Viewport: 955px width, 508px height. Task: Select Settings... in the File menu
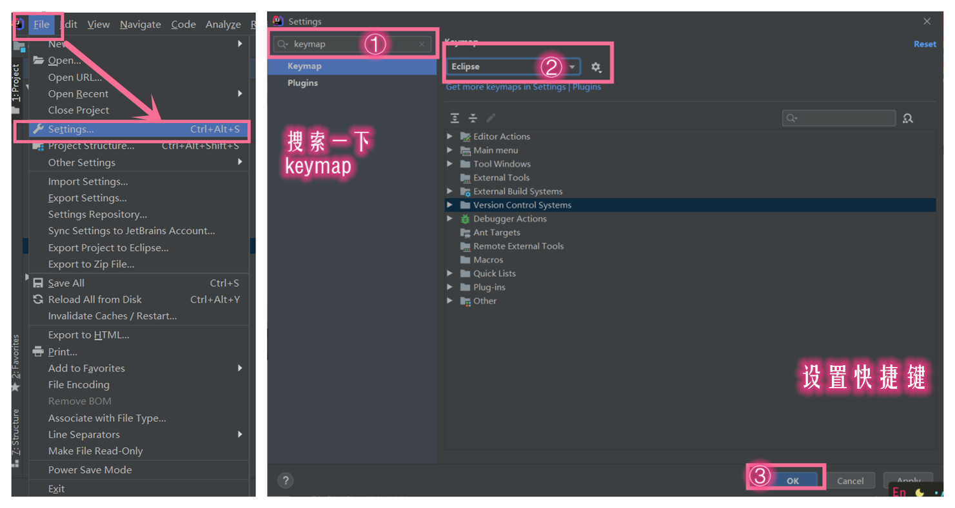(139, 129)
